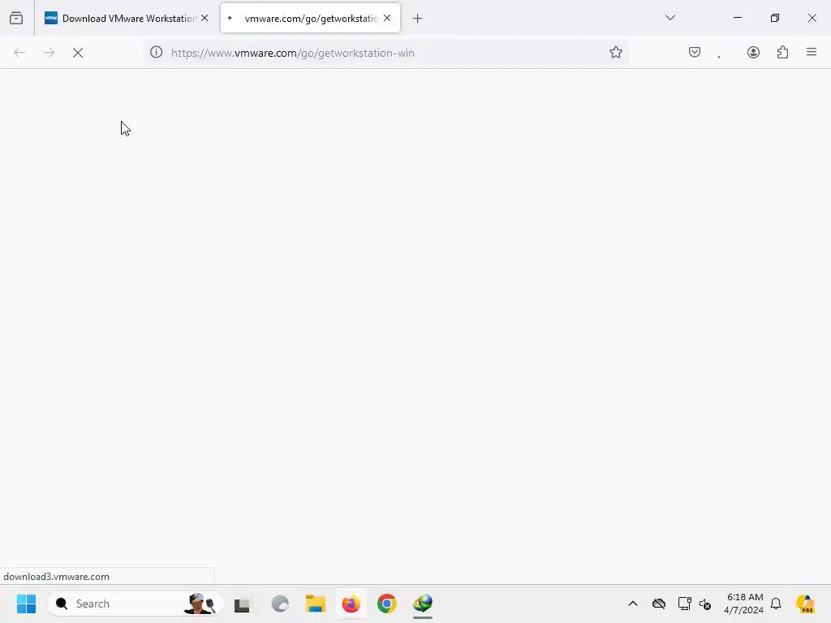
Task: Open File Explorer from taskbar
Action: coord(316,604)
